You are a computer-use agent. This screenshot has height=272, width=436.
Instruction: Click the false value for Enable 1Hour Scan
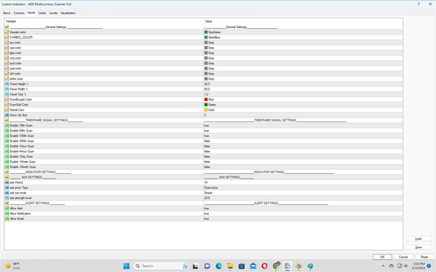click(x=207, y=146)
